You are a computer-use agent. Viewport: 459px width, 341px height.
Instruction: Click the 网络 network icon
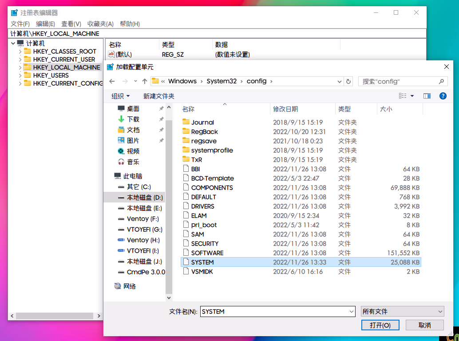point(118,286)
